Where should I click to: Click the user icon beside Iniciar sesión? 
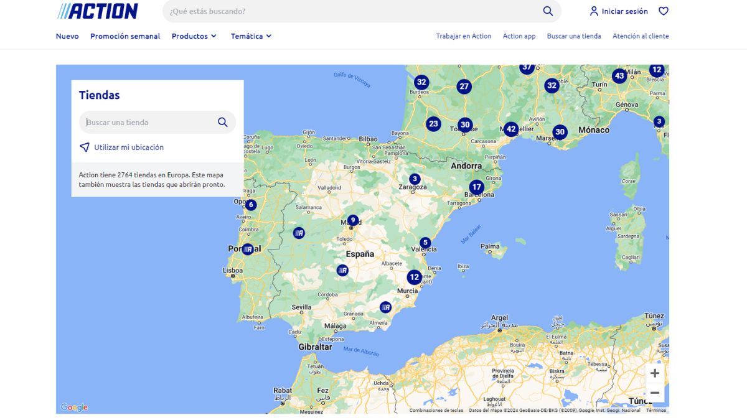594,11
